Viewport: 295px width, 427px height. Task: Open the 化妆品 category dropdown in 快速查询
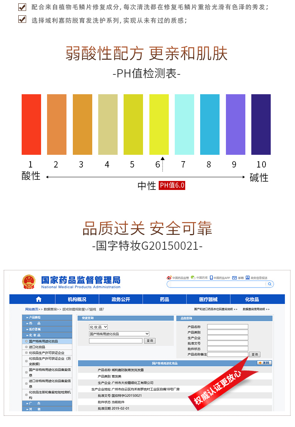pos(99,327)
